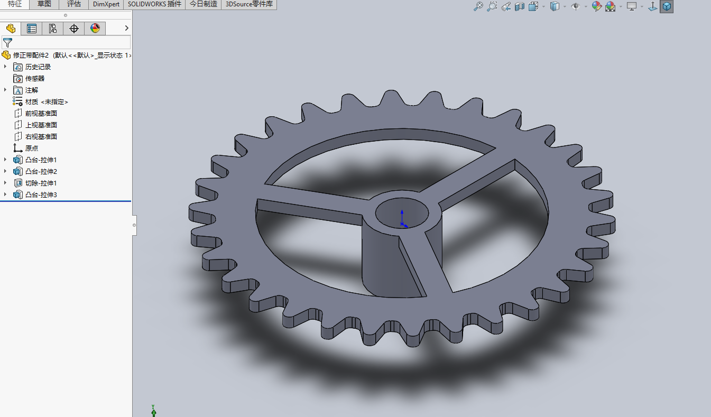Select the FeatureManager design tree tab icon

[11, 29]
